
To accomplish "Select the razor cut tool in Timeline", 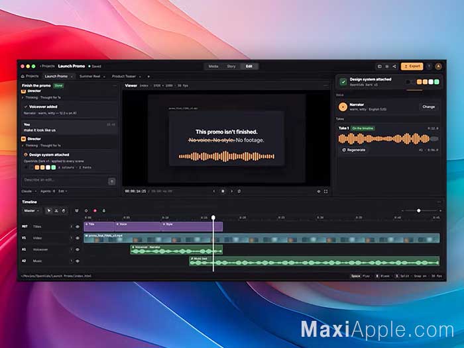I will pos(56,210).
